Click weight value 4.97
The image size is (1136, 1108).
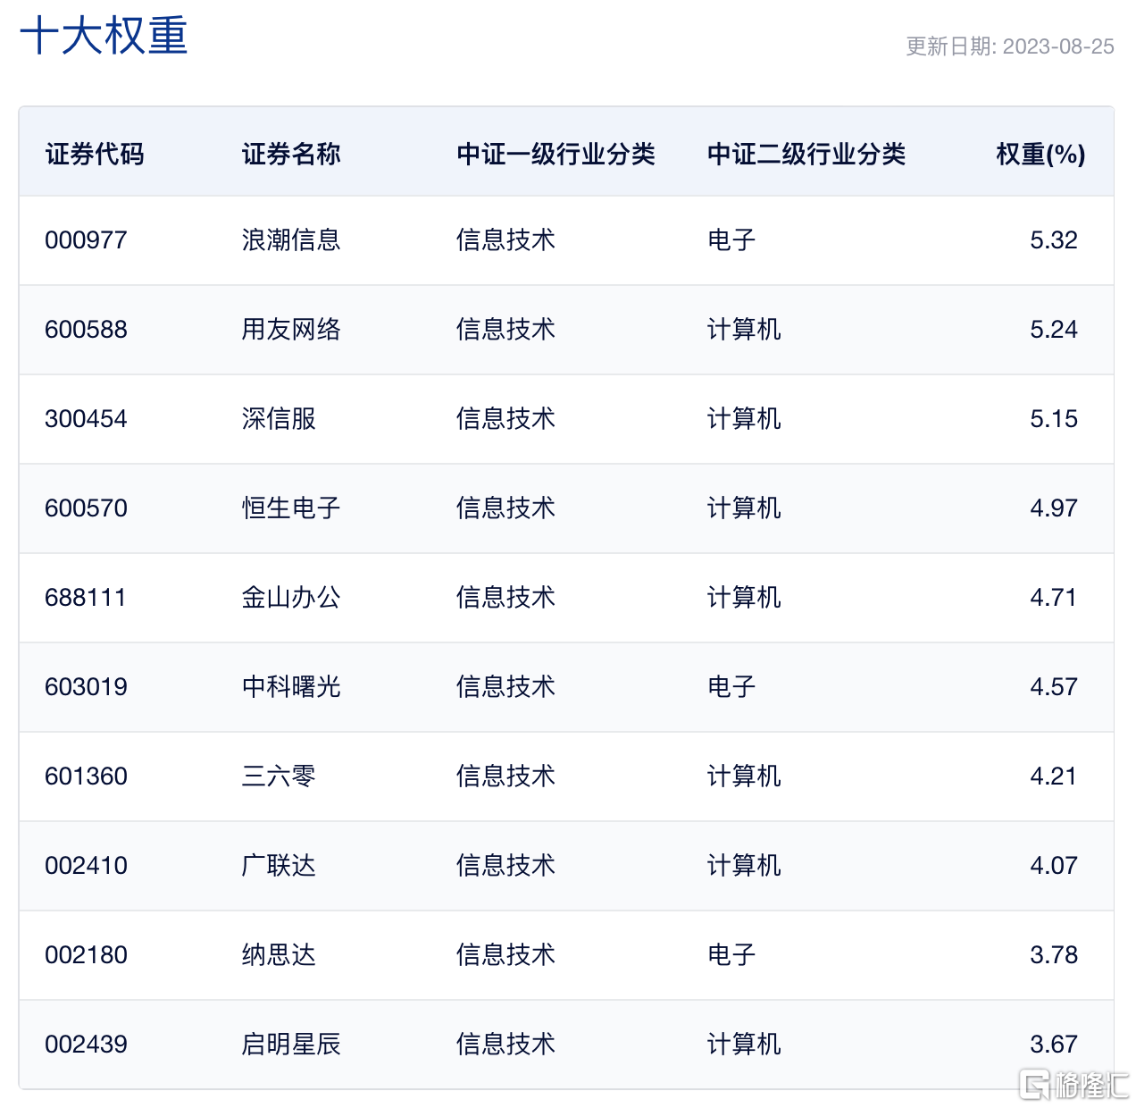point(1054,508)
